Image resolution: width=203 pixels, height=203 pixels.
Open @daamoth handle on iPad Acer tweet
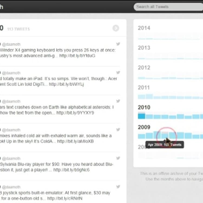click(11, 73)
